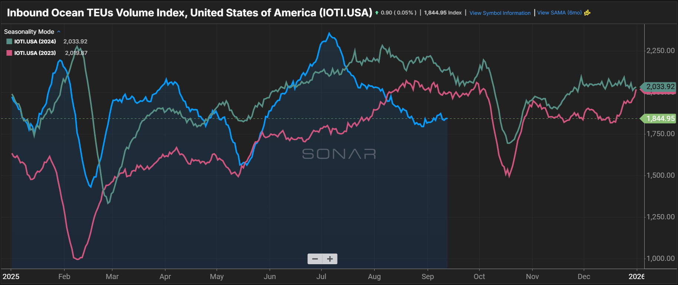Screen dimensions: 678x285
Task: Click the 1,000.00 price axis label
Action: tap(661, 258)
